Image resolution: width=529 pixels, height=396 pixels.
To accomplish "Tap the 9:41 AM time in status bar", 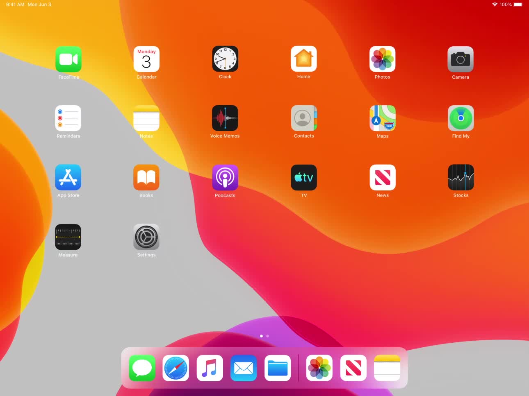I will coord(15,5).
